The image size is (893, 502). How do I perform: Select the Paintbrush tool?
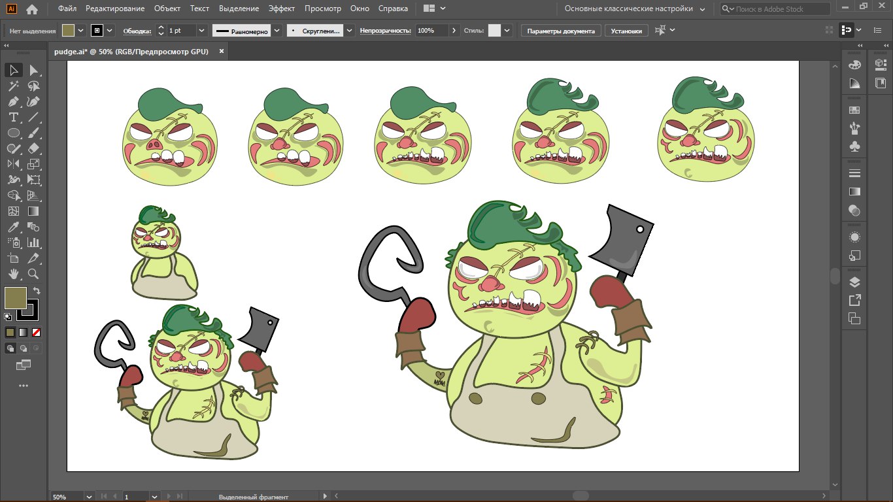33,133
